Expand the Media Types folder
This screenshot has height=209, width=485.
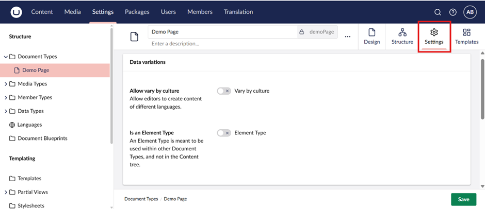[6, 84]
